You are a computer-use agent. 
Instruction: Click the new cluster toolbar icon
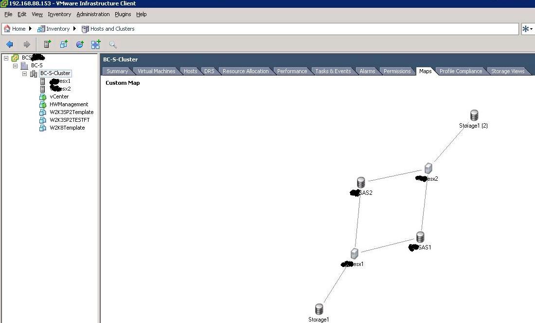pyautogui.click(x=95, y=44)
